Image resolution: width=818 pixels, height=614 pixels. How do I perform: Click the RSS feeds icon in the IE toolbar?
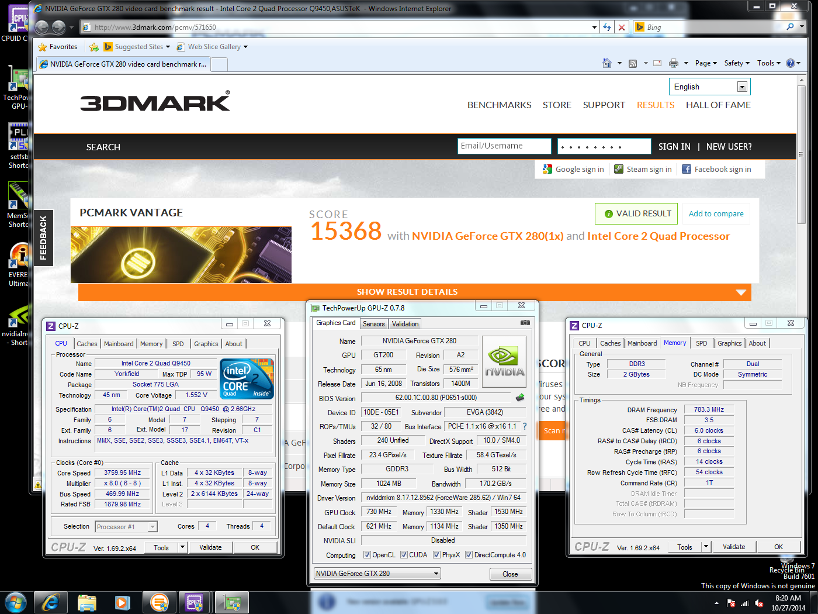coord(633,63)
